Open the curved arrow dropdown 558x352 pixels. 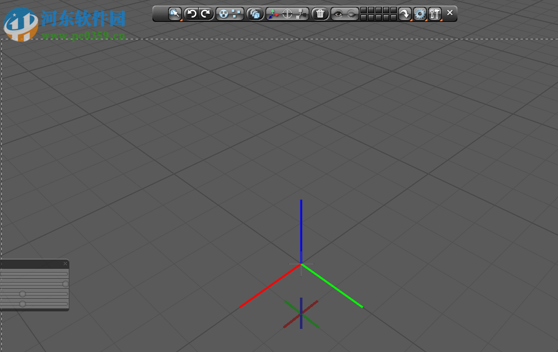[405, 14]
